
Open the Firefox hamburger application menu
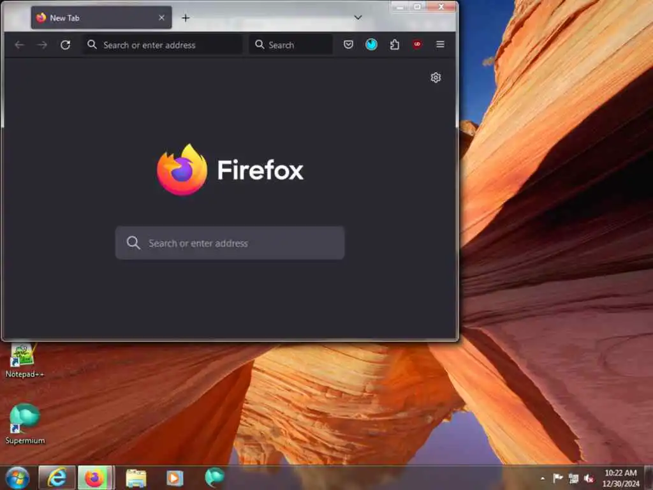pyautogui.click(x=440, y=44)
